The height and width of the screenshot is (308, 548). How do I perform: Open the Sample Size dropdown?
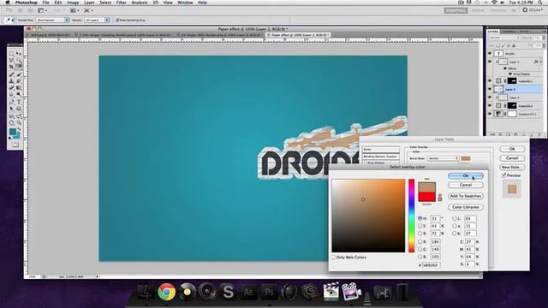coord(53,21)
